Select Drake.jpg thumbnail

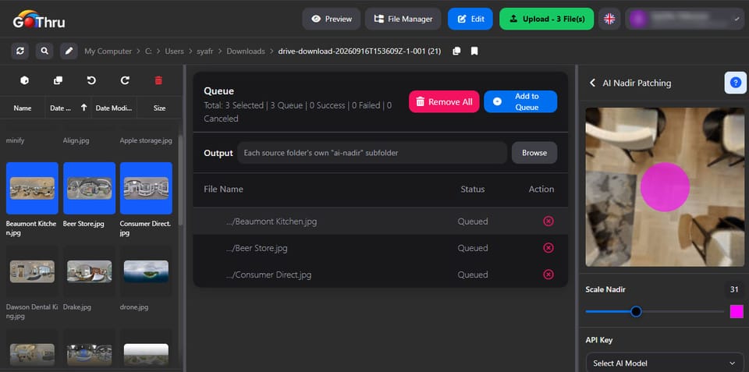[x=89, y=271]
